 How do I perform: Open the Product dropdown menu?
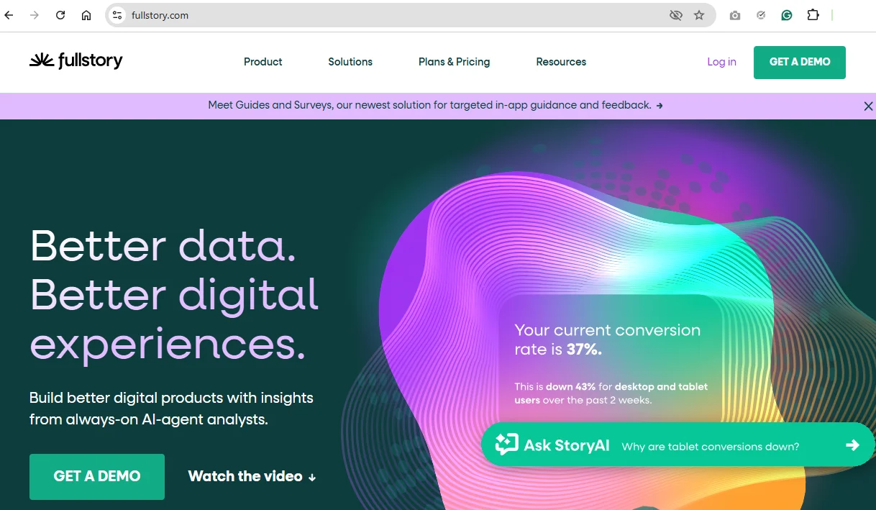(263, 62)
